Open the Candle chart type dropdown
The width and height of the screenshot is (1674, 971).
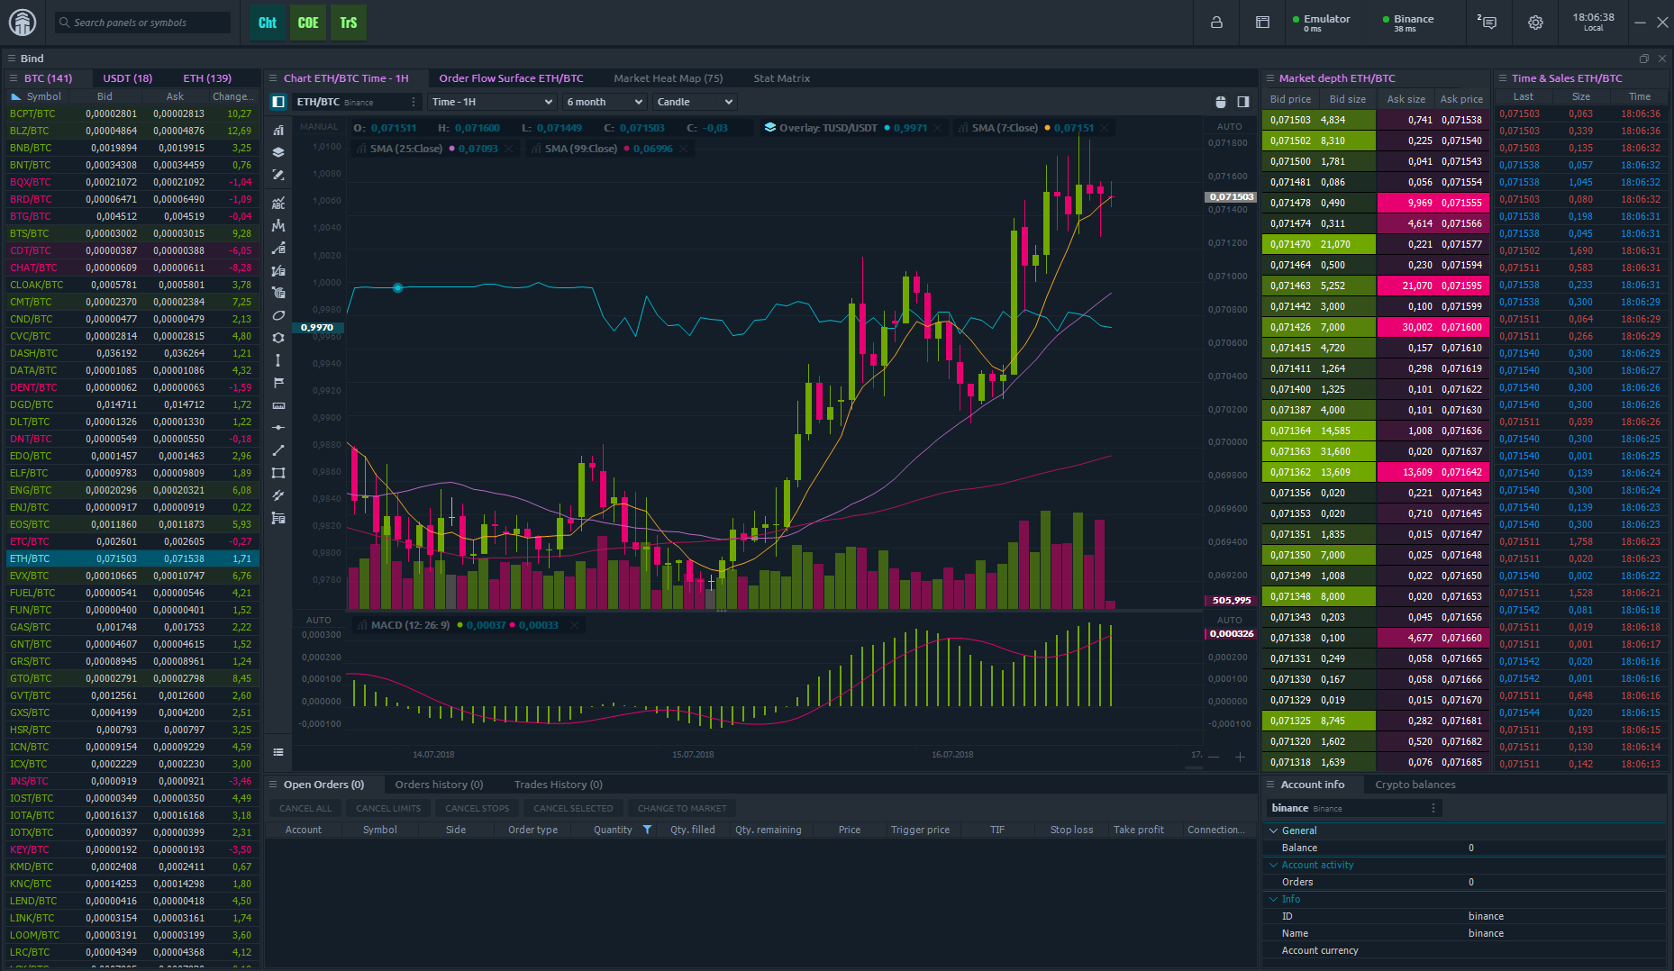(x=694, y=101)
